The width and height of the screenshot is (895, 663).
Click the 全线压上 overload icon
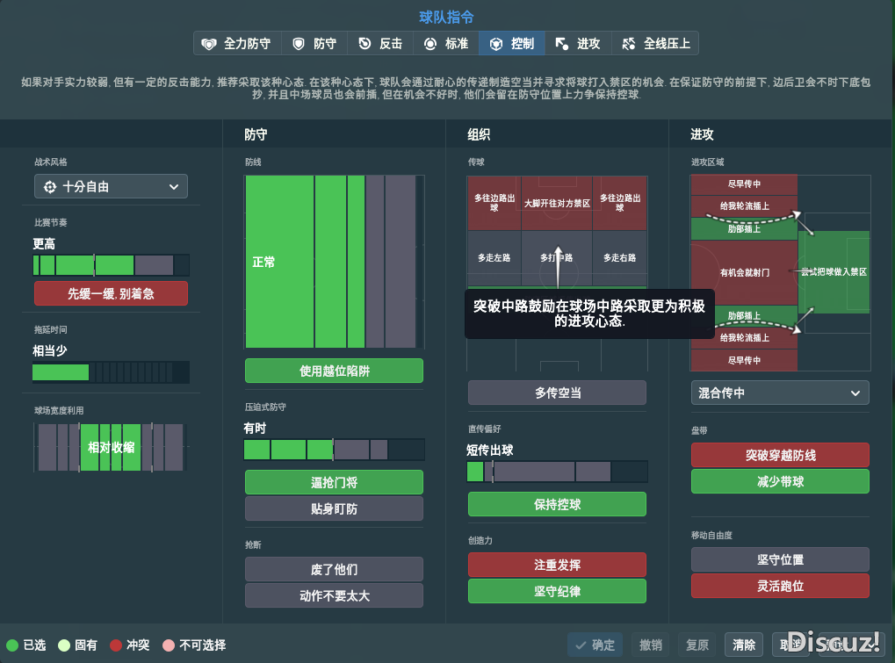point(629,44)
